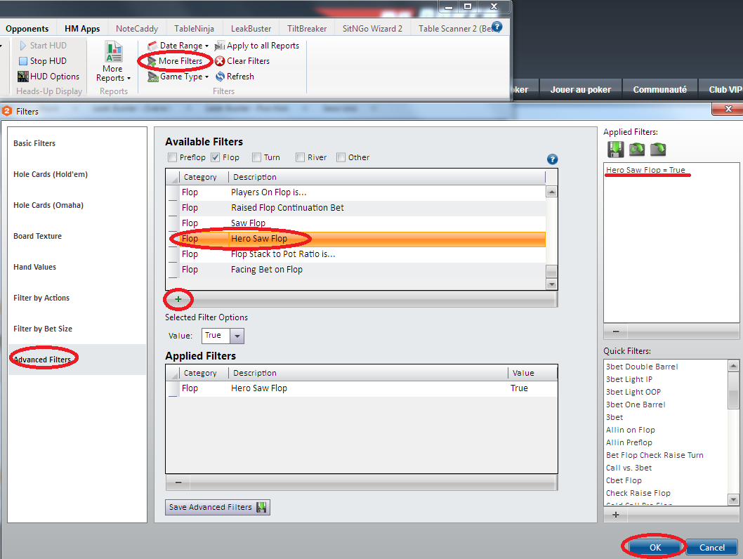Click the Stop HUD icon

coord(22,61)
